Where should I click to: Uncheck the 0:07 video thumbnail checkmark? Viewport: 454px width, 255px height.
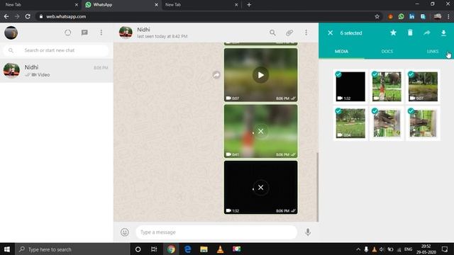point(411,74)
